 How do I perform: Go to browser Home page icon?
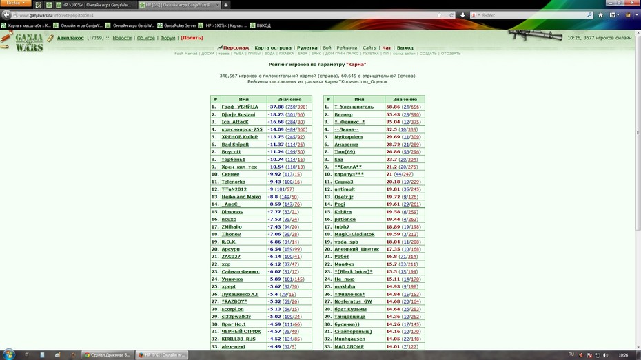[x=600, y=15]
